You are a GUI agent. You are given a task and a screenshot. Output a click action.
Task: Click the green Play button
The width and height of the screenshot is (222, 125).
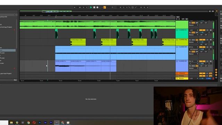click(x=91, y=7)
